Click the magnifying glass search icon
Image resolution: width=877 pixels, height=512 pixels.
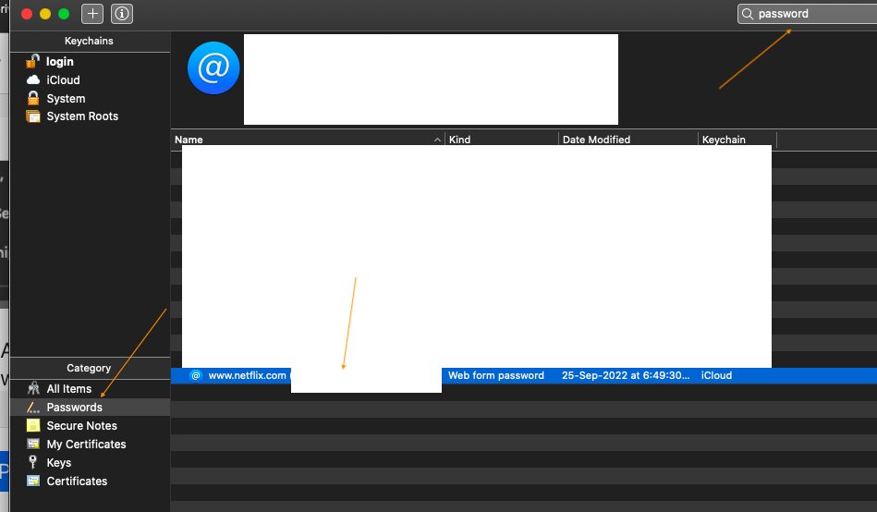point(748,14)
